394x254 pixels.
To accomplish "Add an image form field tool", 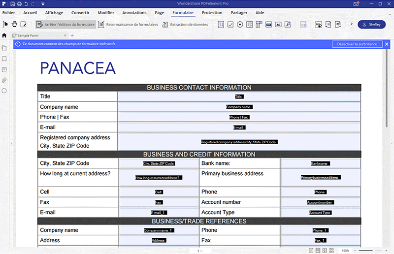I will (x=278, y=25).
